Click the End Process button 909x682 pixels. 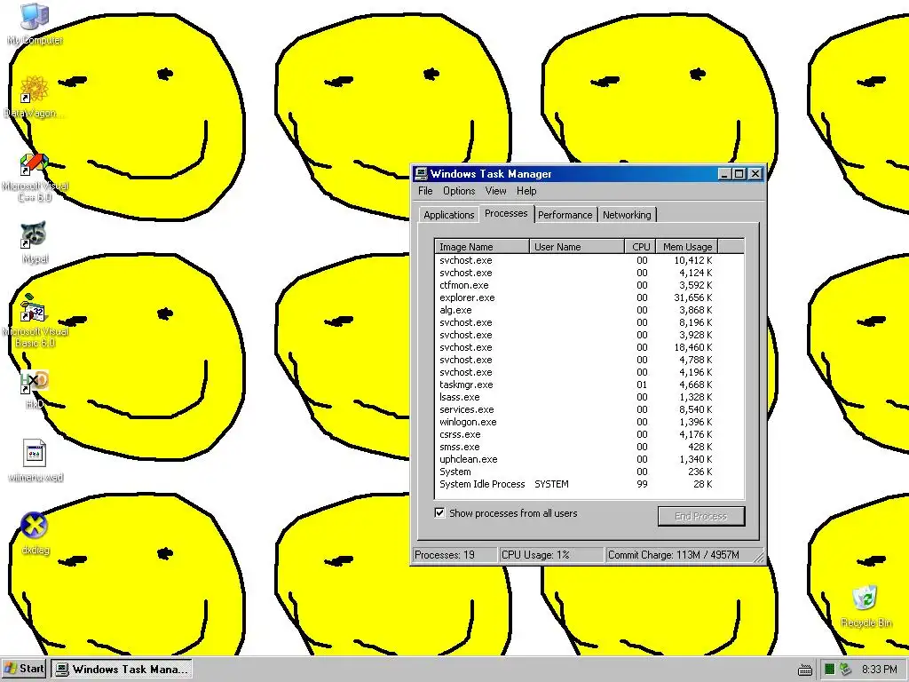(x=701, y=516)
